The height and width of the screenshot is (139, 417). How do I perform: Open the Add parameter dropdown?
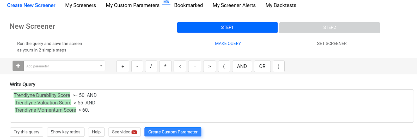[x=64, y=66]
